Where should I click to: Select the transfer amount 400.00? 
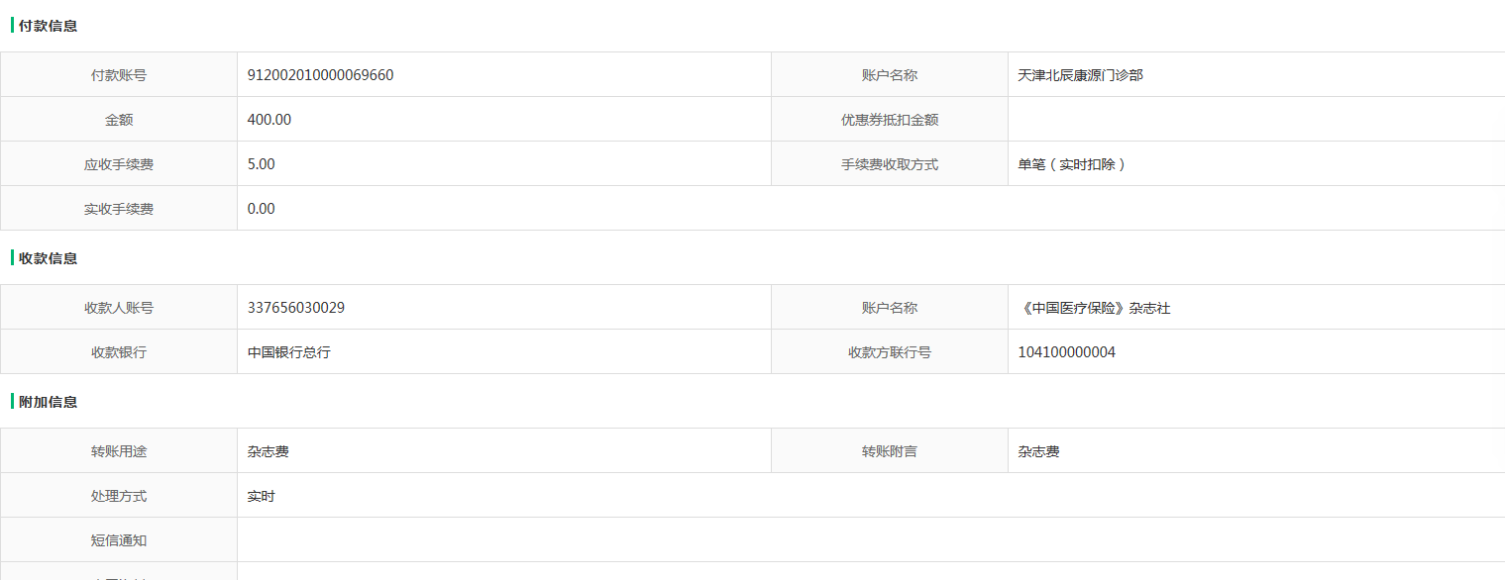point(269,120)
